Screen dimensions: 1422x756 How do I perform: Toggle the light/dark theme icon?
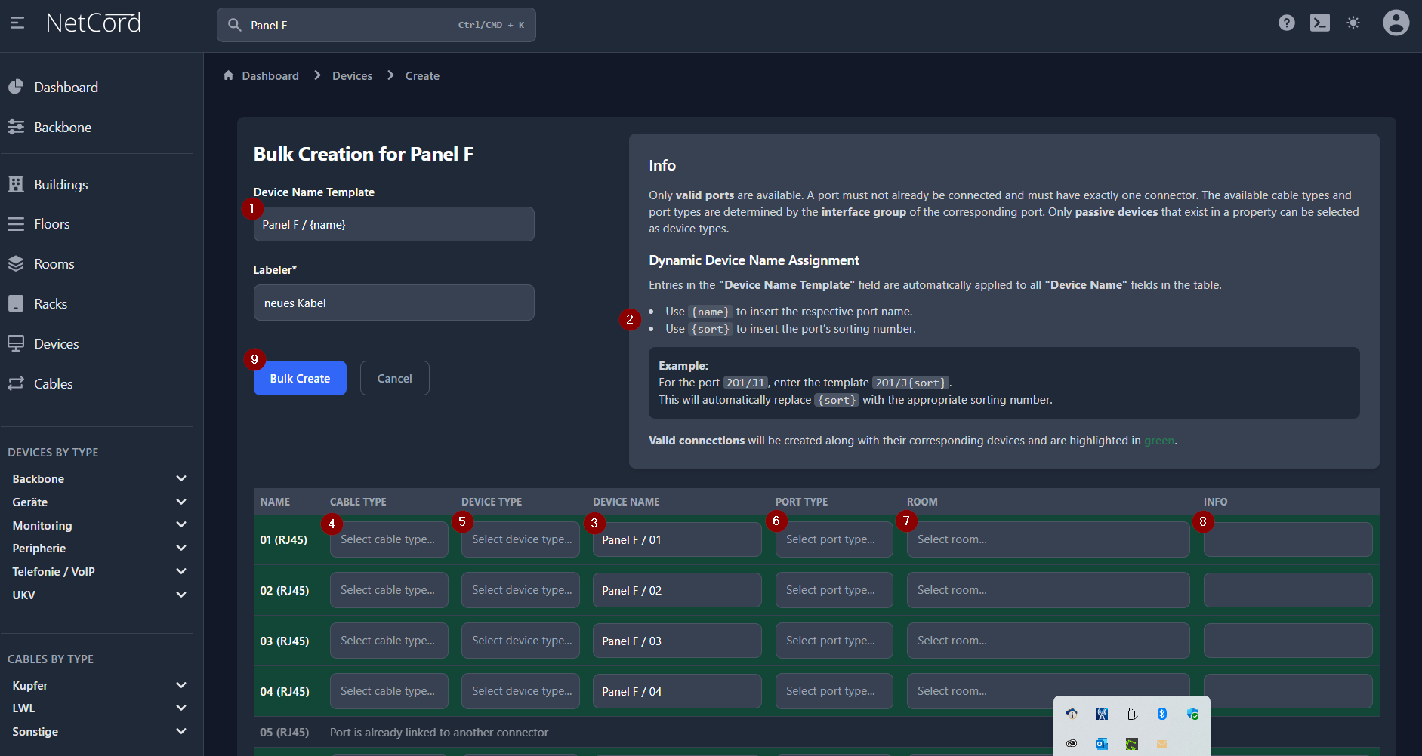(1353, 23)
